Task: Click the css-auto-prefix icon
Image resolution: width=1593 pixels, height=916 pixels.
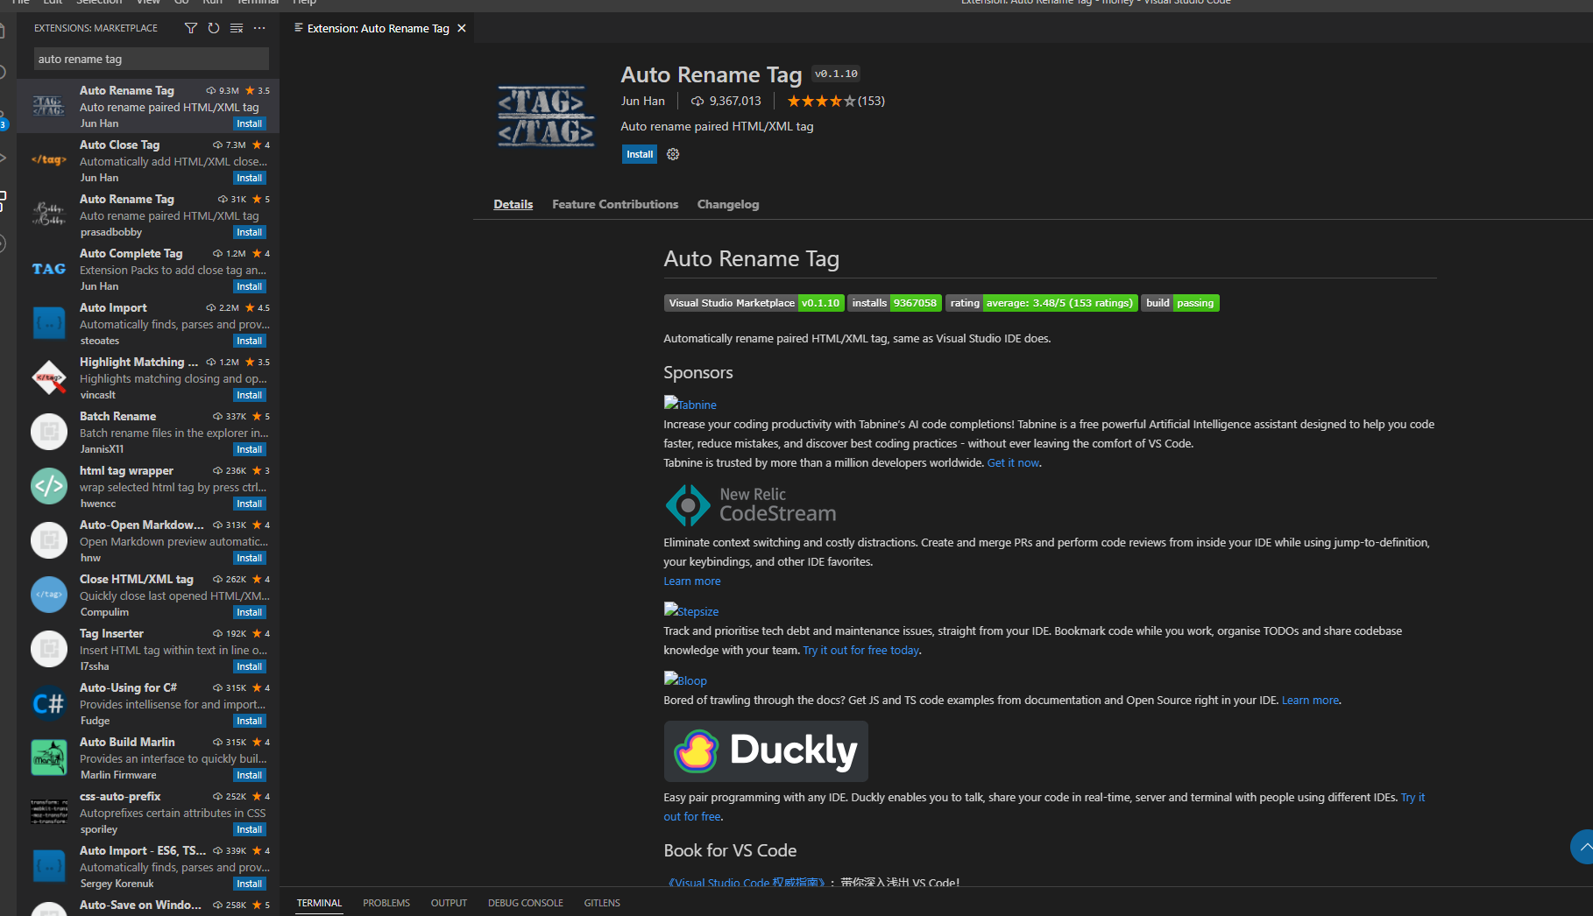Action: 49,812
